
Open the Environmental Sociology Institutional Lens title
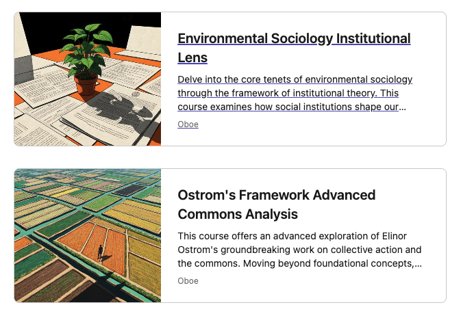(x=293, y=38)
